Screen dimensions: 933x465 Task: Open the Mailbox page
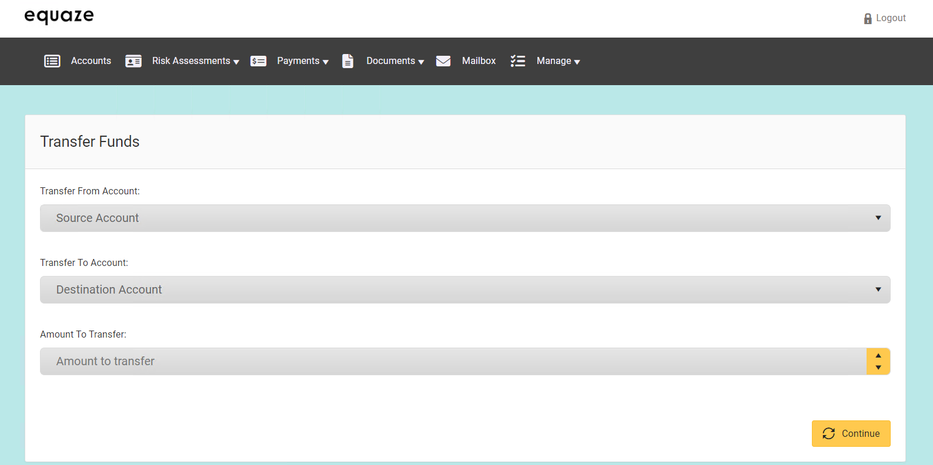pyautogui.click(x=479, y=61)
